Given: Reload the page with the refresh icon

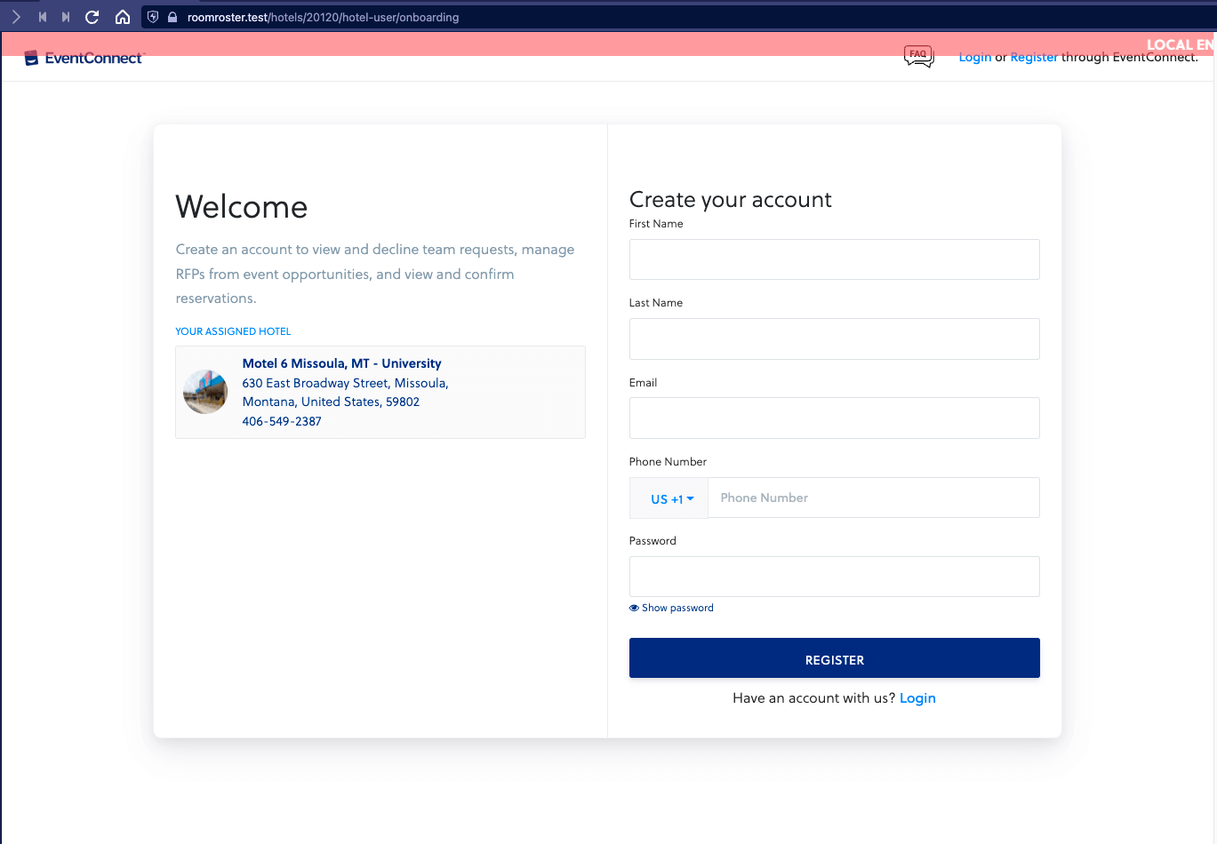Looking at the screenshot, I should coord(92,17).
